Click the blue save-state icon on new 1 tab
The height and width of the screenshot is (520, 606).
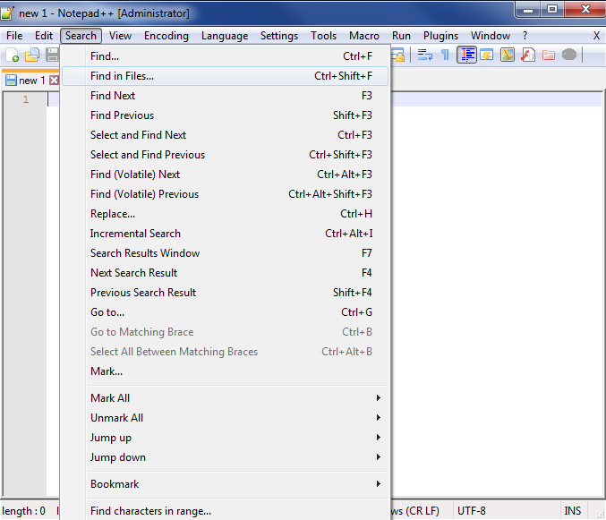12,81
